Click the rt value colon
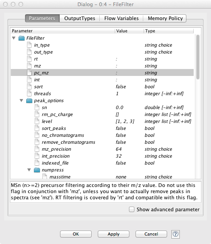211x244 pixels. [x=116, y=59]
